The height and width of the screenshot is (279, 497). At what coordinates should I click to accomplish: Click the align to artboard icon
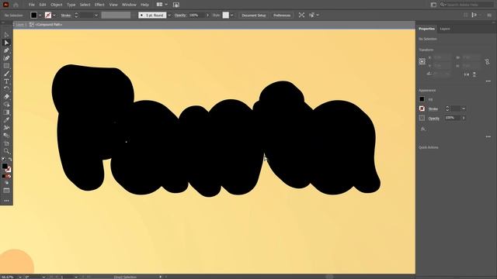[301, 15]
